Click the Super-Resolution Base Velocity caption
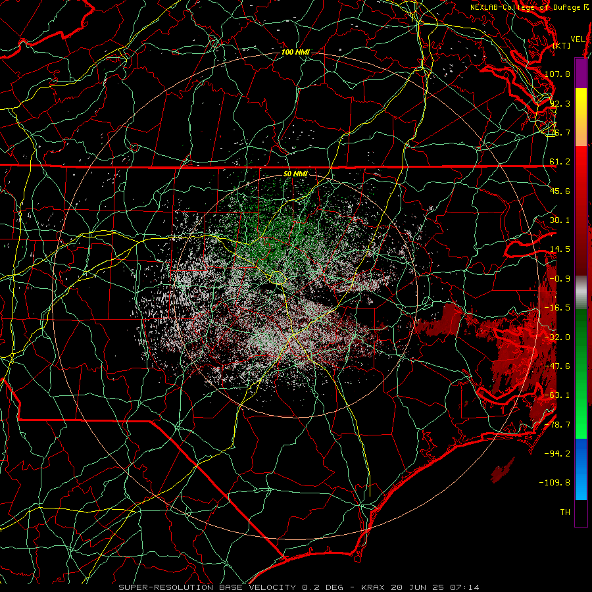 (x=299, y=587)
